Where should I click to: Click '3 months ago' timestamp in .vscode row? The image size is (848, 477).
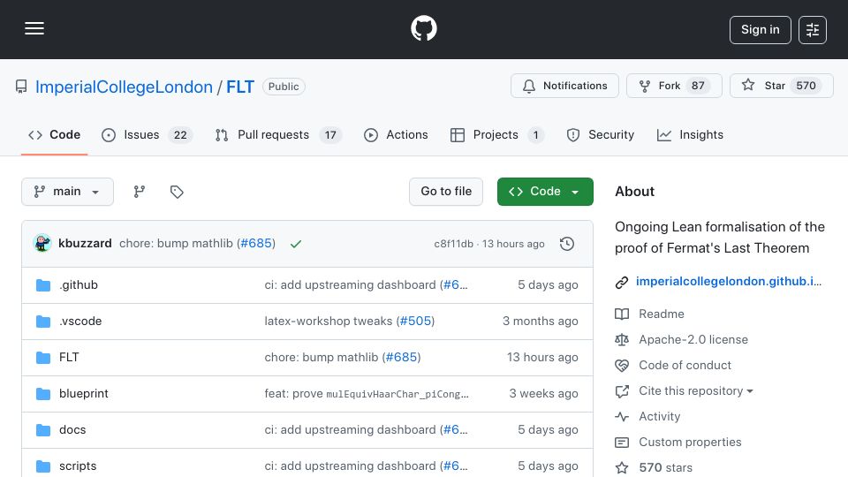[x=541, y=322]
